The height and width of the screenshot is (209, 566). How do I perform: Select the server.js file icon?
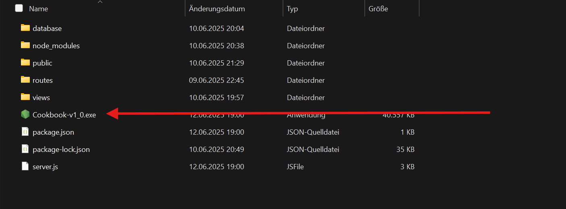pos(25,166)
